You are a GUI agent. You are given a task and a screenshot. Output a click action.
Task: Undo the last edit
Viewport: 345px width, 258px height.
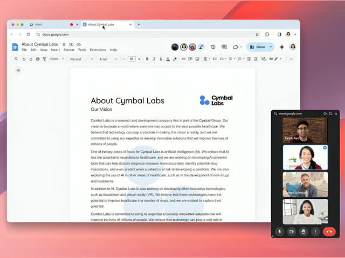(24, 59)
